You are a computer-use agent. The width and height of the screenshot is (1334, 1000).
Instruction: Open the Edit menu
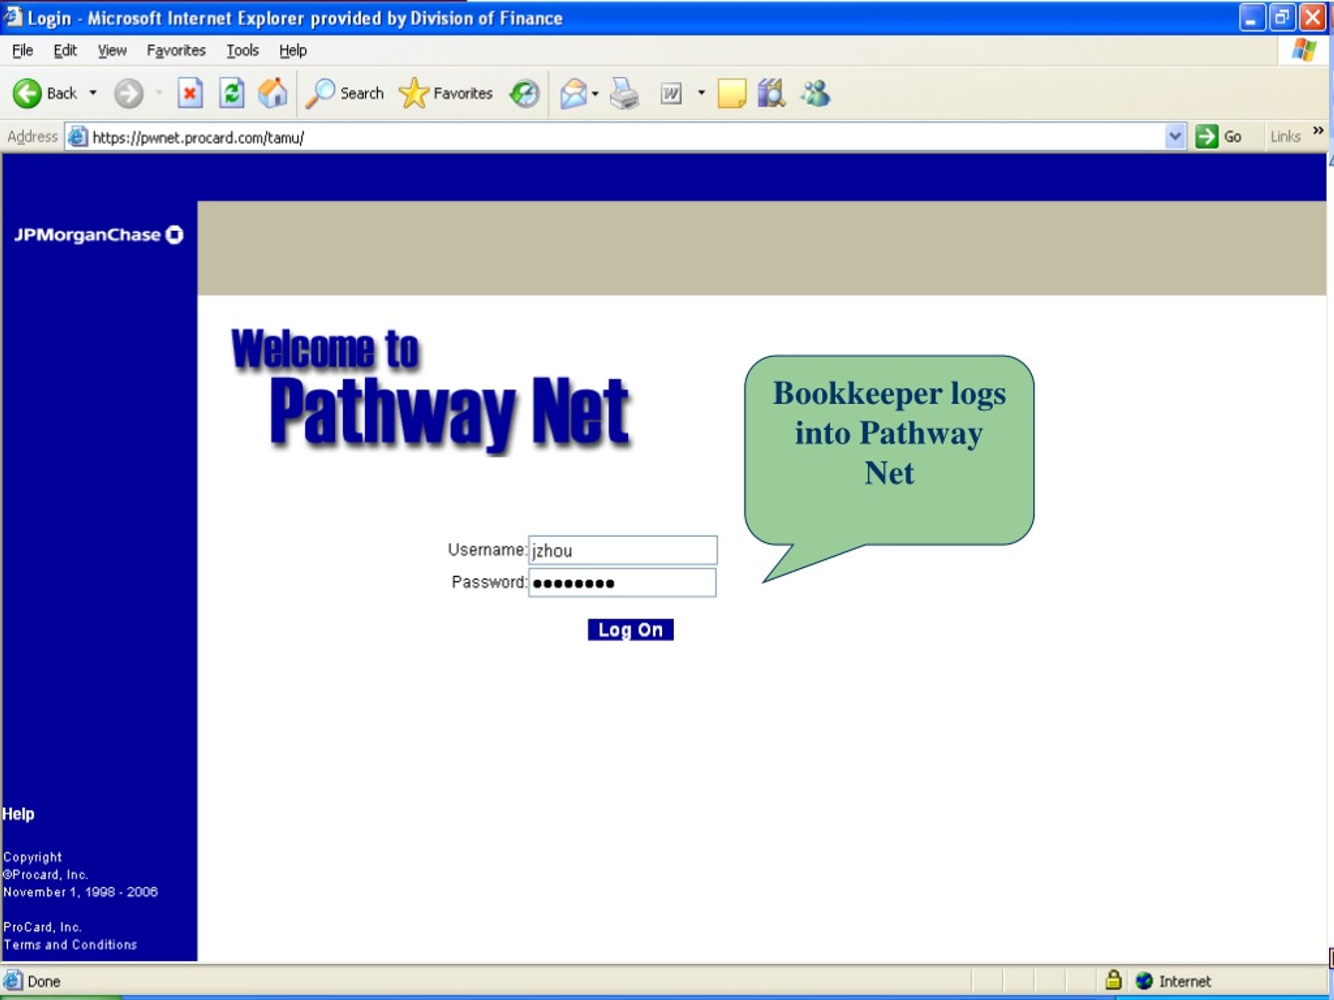coord(65,51)
